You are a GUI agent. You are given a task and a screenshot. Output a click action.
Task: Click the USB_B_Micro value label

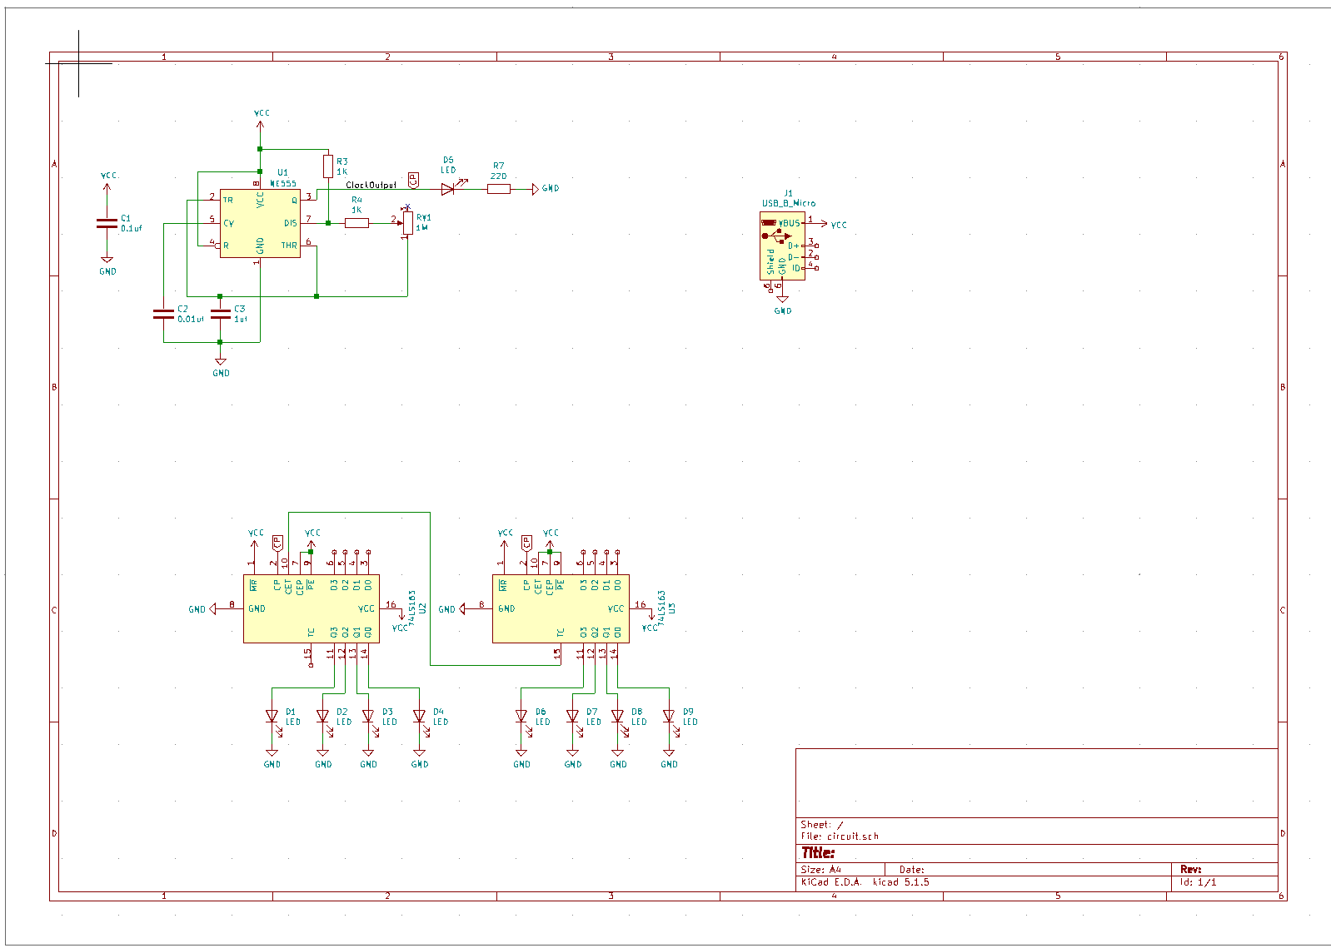point(789,203)
